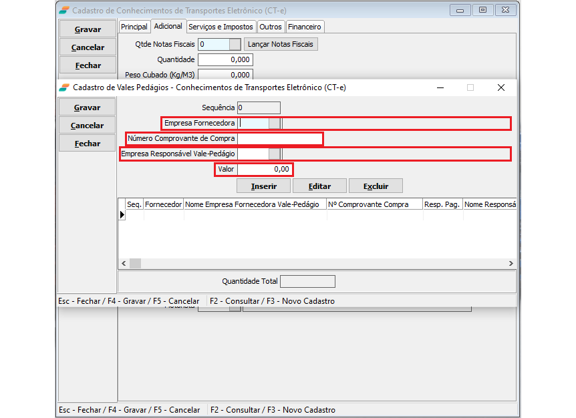
Task: Click into the Valor input field
Action: [x=264, y=170]
